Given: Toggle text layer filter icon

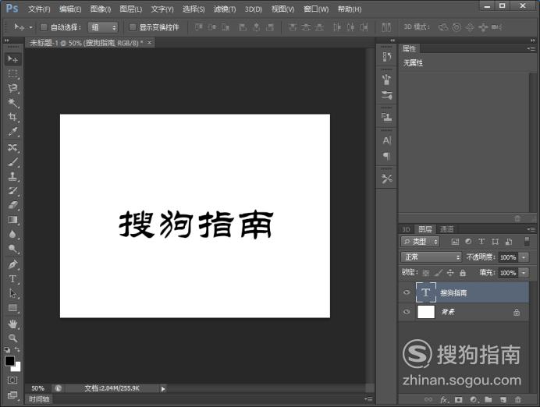Looking at the screenshot, I should click(481, 242).
